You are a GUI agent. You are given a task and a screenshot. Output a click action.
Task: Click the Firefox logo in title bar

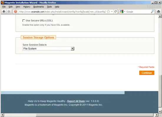[3, 2]
